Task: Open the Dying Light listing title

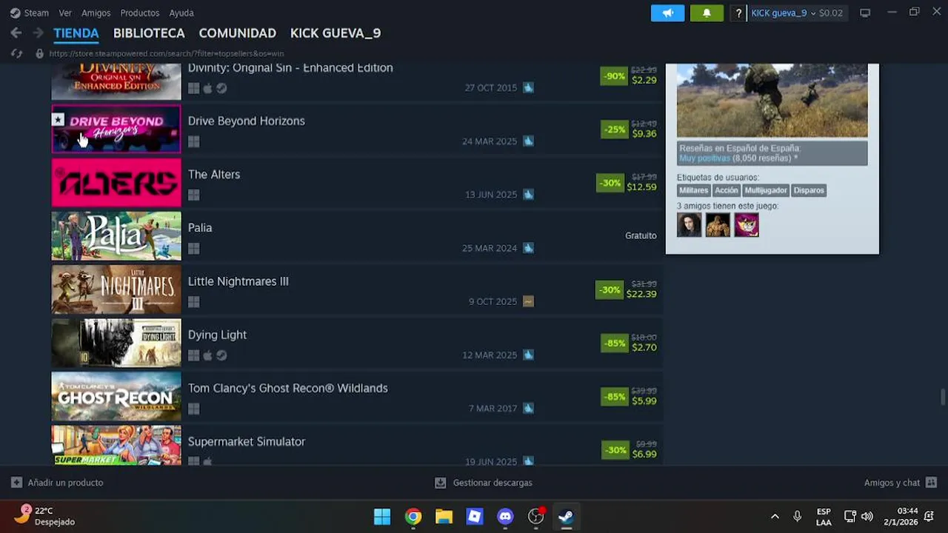Action: tap(217, 335)
